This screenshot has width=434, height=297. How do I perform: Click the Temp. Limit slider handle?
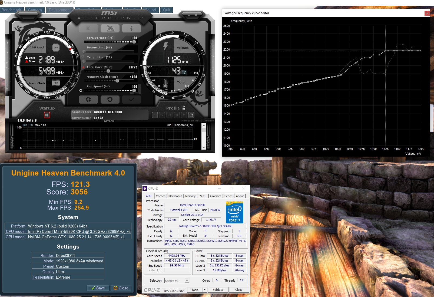(x=84, y=61)
